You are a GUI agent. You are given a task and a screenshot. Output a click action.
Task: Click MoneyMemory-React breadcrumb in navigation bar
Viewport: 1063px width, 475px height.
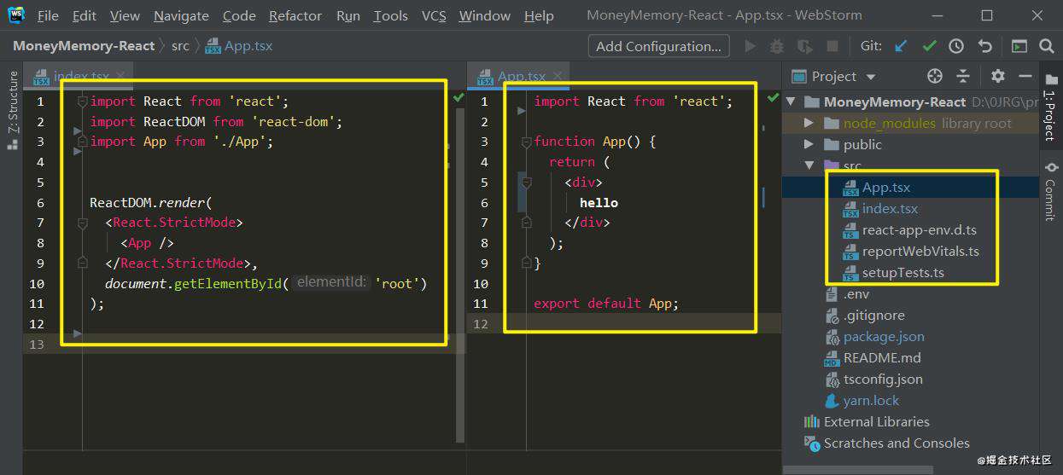pos(84,46)
